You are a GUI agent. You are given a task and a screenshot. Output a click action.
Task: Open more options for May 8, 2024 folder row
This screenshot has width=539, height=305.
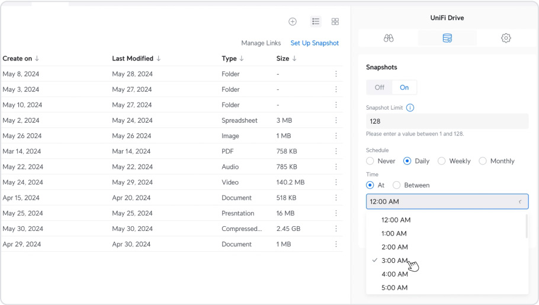[x=336, y=74]
